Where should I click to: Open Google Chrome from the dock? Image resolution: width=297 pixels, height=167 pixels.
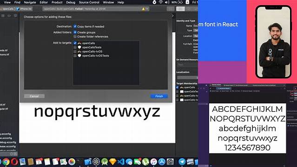point(6,162)
